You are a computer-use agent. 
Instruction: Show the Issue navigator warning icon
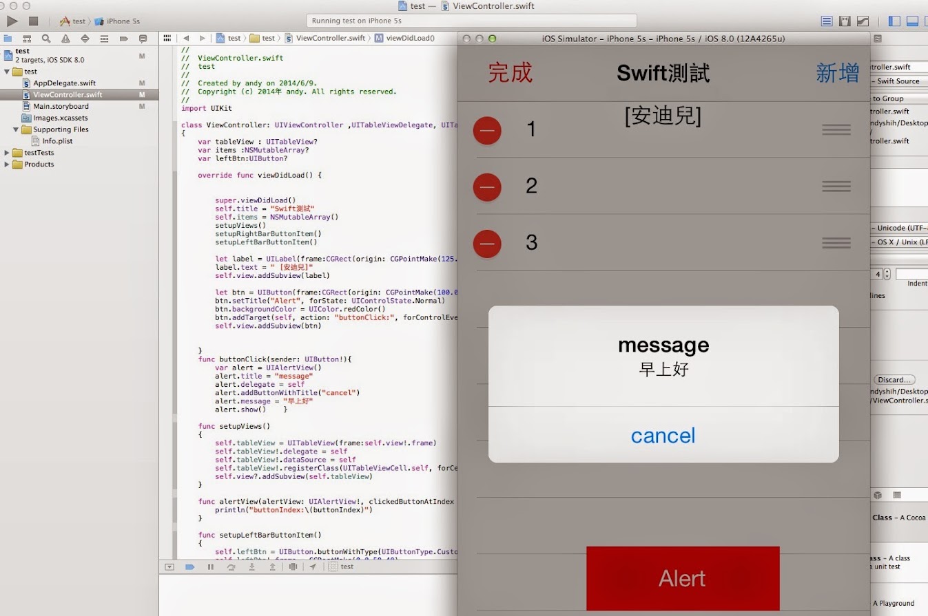tap(65, 39)
